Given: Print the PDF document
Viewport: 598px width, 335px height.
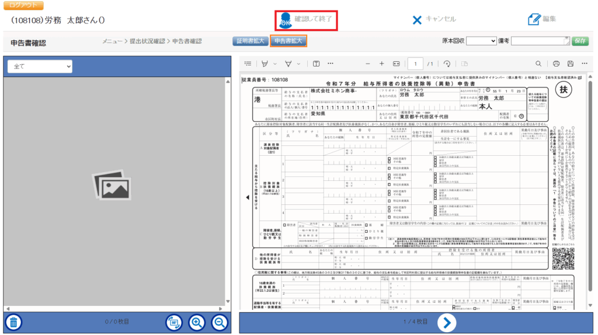Looking at the screenshot, I should [556, 64].
